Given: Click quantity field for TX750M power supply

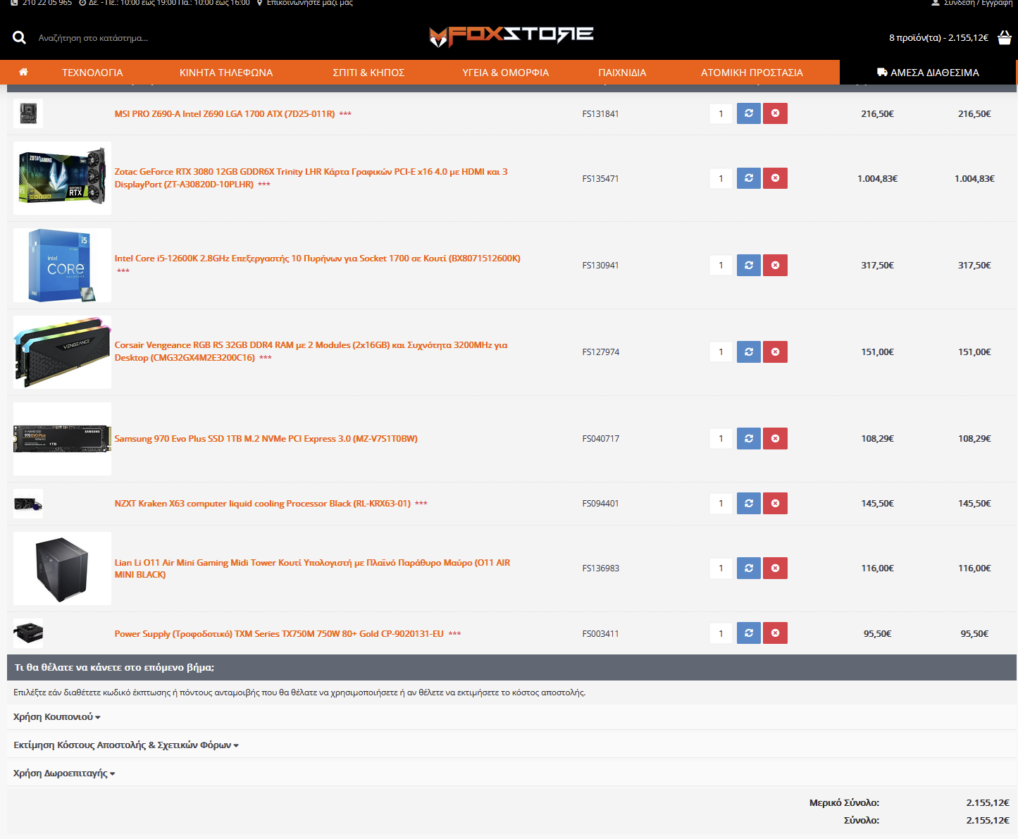Looking at the screenshot, I should (721, 633).
